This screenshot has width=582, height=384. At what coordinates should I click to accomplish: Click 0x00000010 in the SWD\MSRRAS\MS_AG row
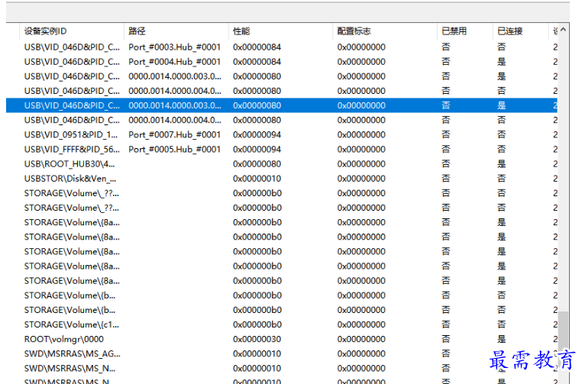257,353
